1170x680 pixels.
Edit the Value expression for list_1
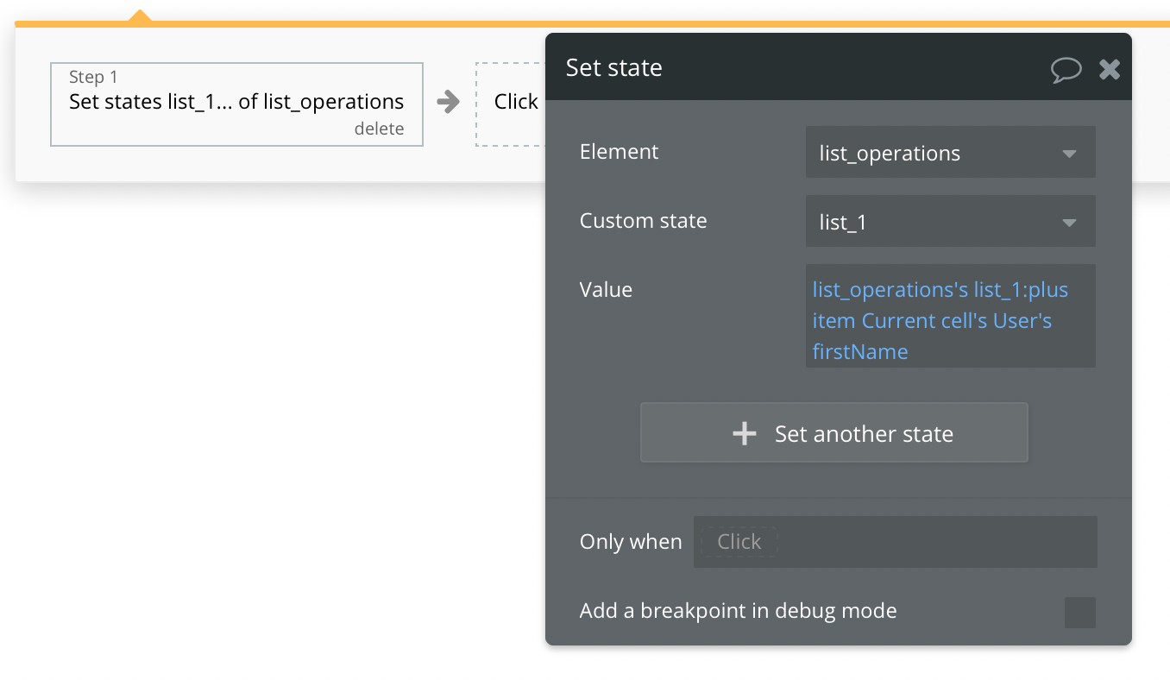tap(951, 316)
